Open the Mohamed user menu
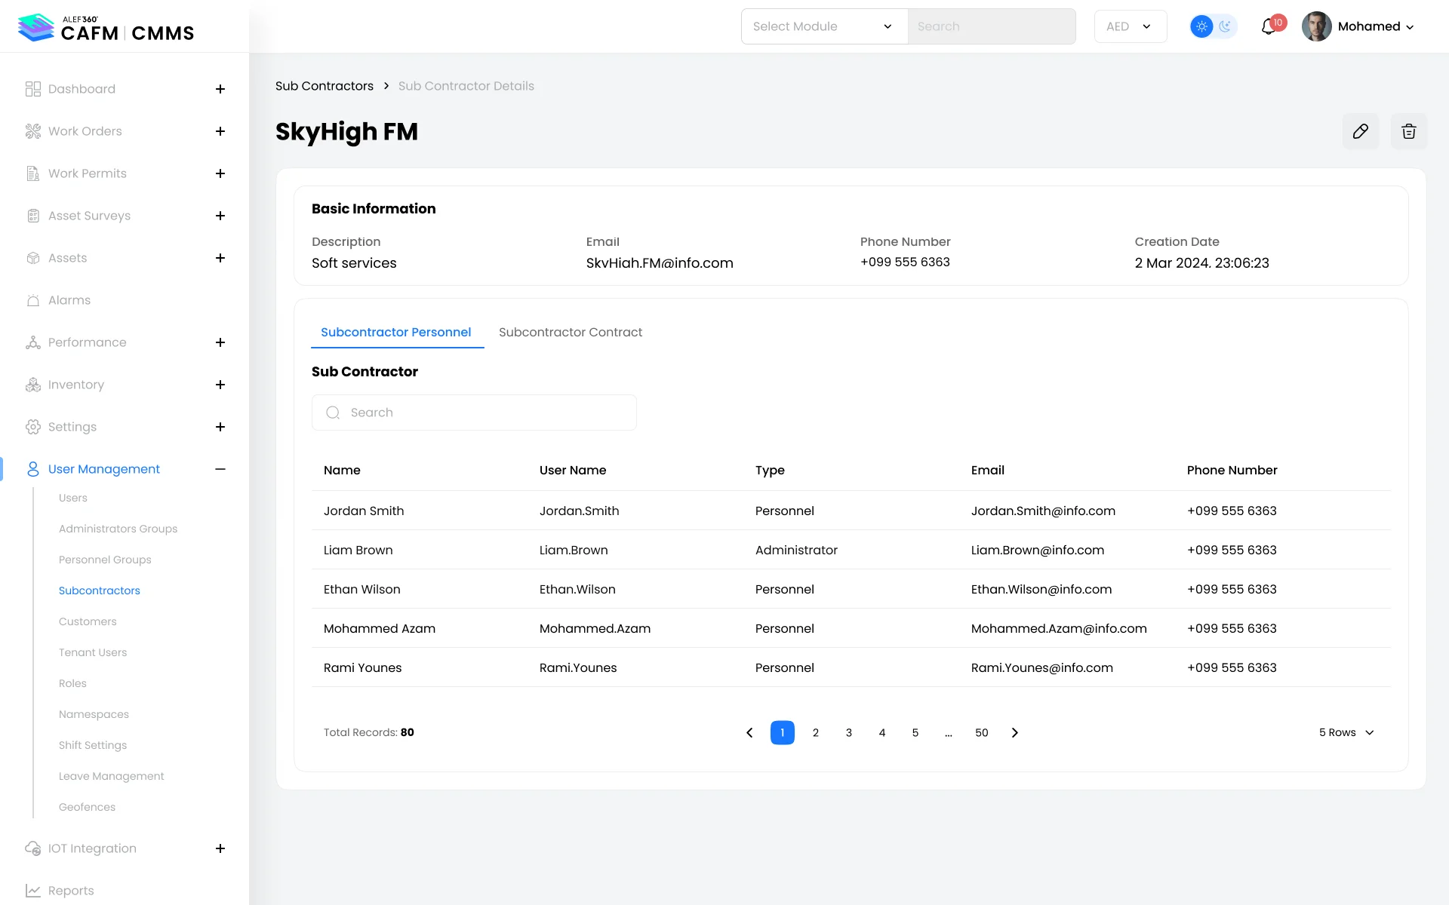The image size is (1449, 905). click(x=1376, y=26)
